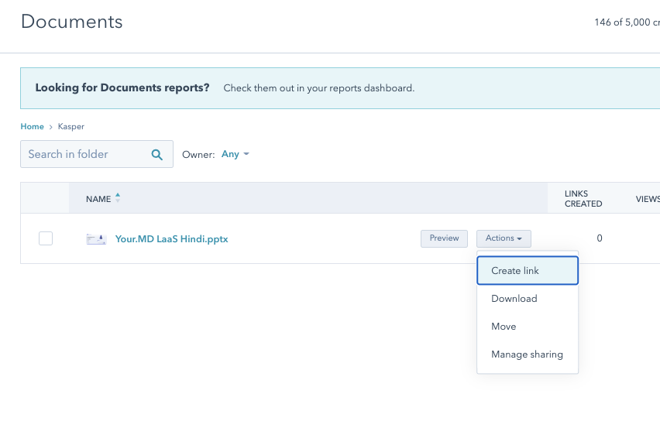
Task: Click the links created count 0
Action: [599, 238]
